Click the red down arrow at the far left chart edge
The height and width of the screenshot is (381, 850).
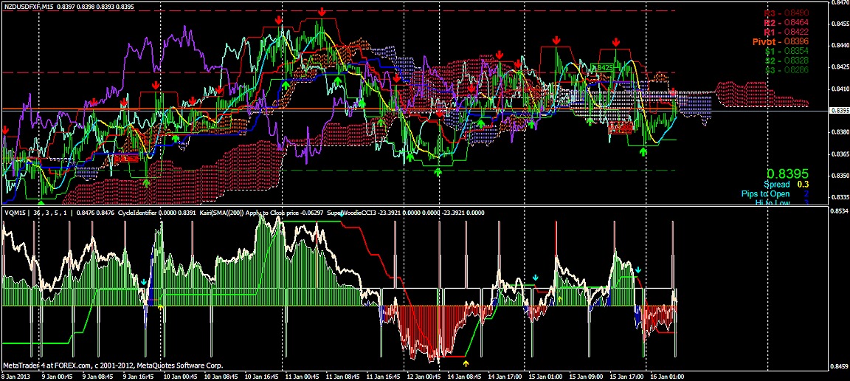[6, 131]
